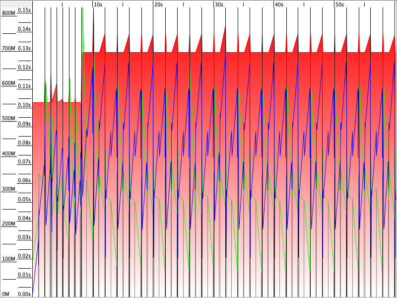Click the 0M memory axis label
The image size is (397, 298).
tap(6, 295)
